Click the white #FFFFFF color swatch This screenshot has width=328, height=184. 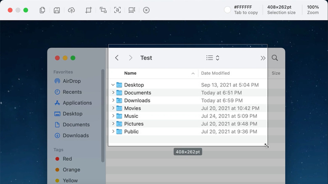[x=227, y=10]
